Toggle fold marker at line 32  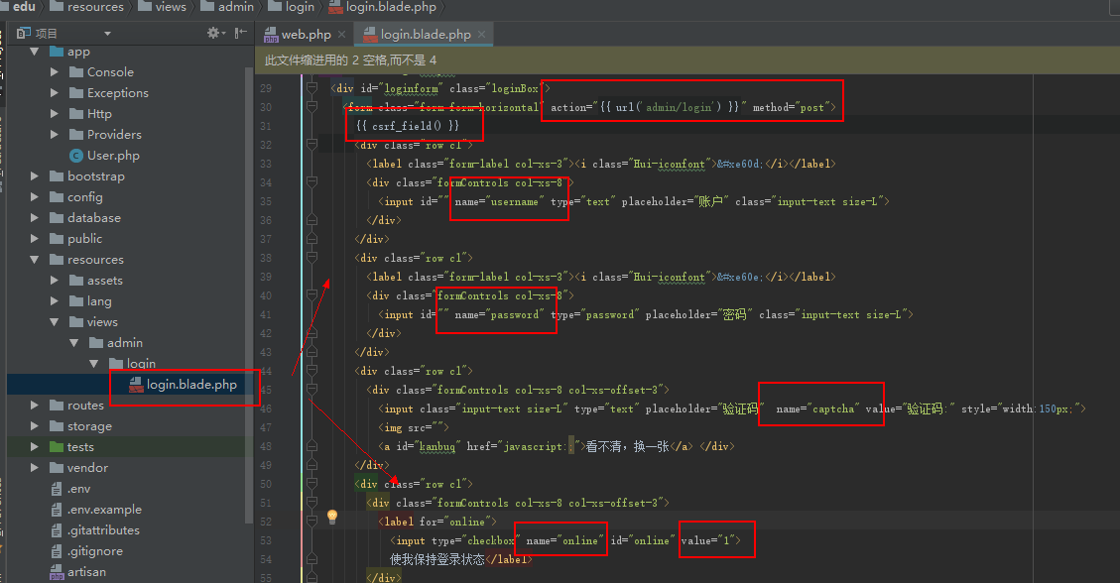pos(311,145)
